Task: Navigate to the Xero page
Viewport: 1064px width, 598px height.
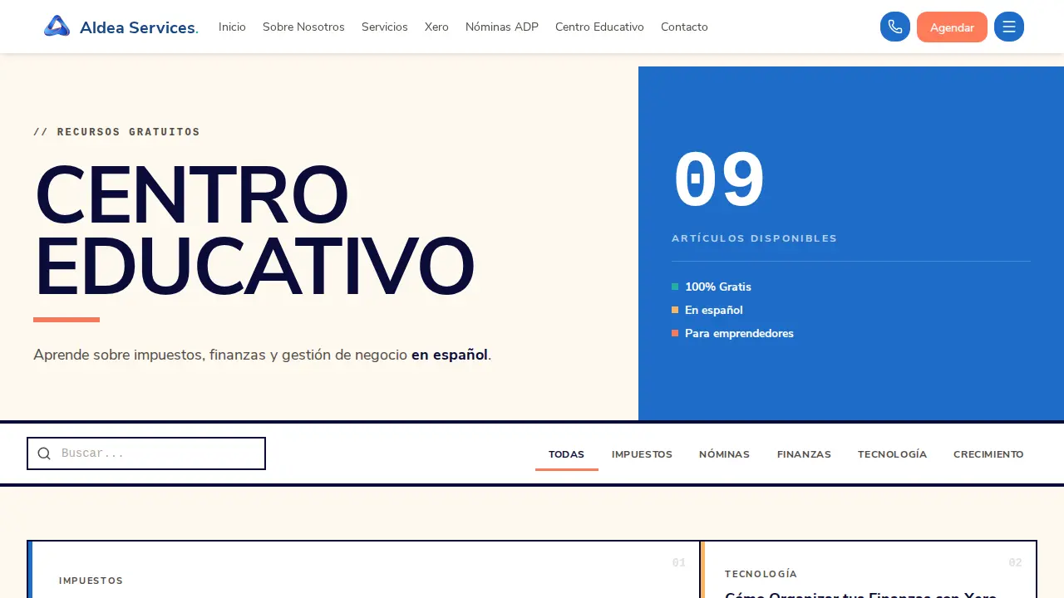Action: (x=436, y=27)
